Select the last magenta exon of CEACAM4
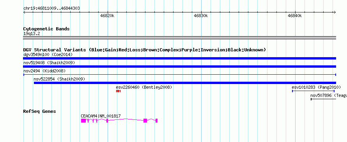 156,121
